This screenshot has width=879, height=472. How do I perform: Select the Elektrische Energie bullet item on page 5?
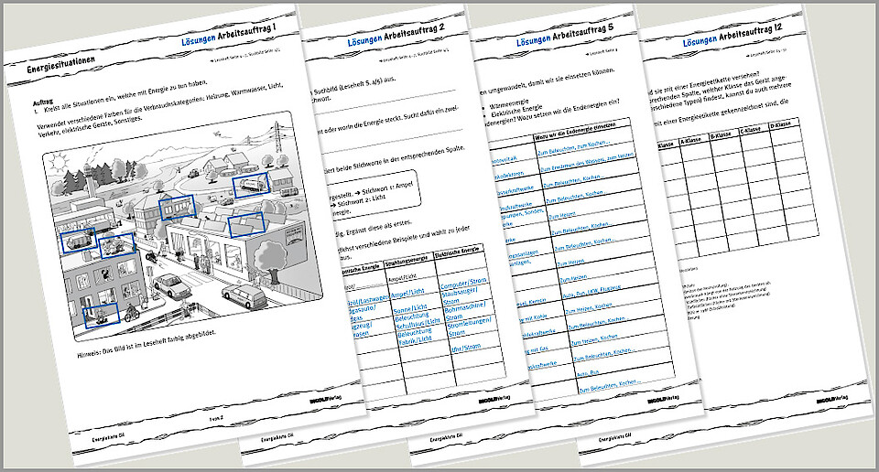pos(515,111)
